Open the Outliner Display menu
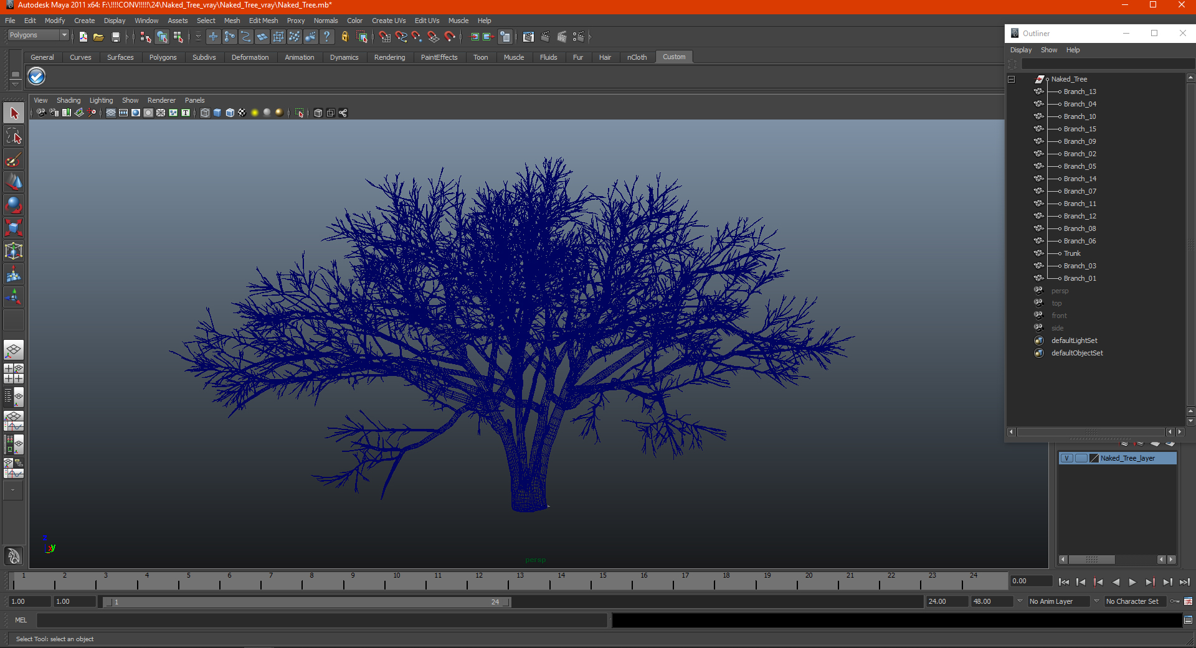 (1020, 50)
